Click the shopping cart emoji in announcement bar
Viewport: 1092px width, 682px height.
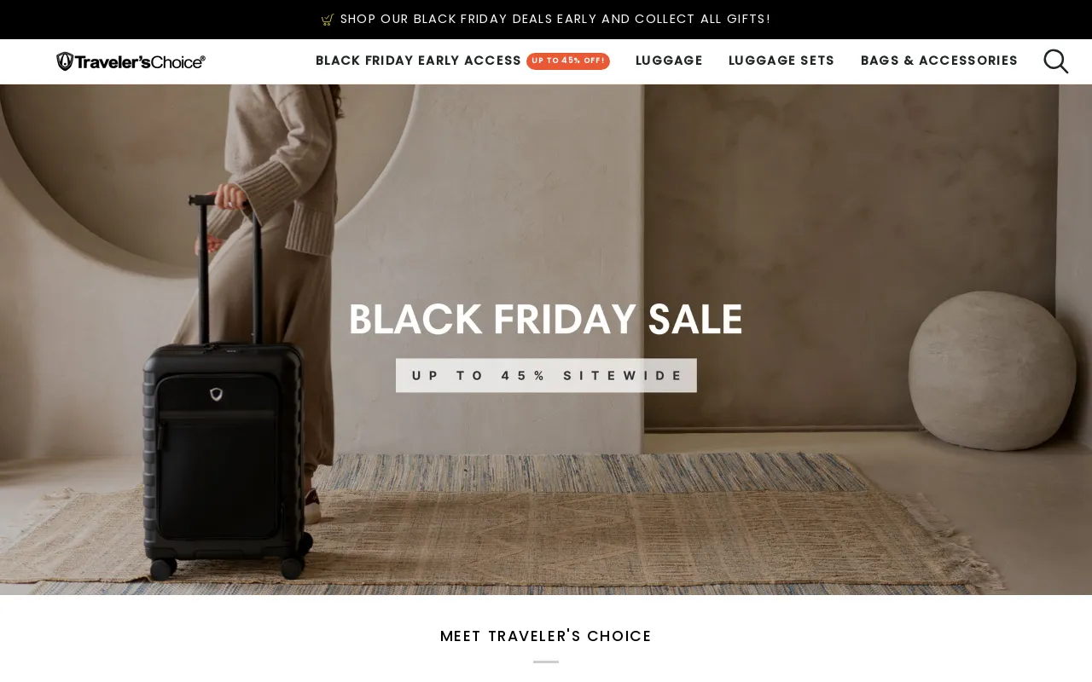tap(328, 20)
